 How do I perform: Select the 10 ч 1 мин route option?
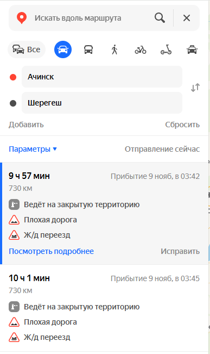[104, 308]
